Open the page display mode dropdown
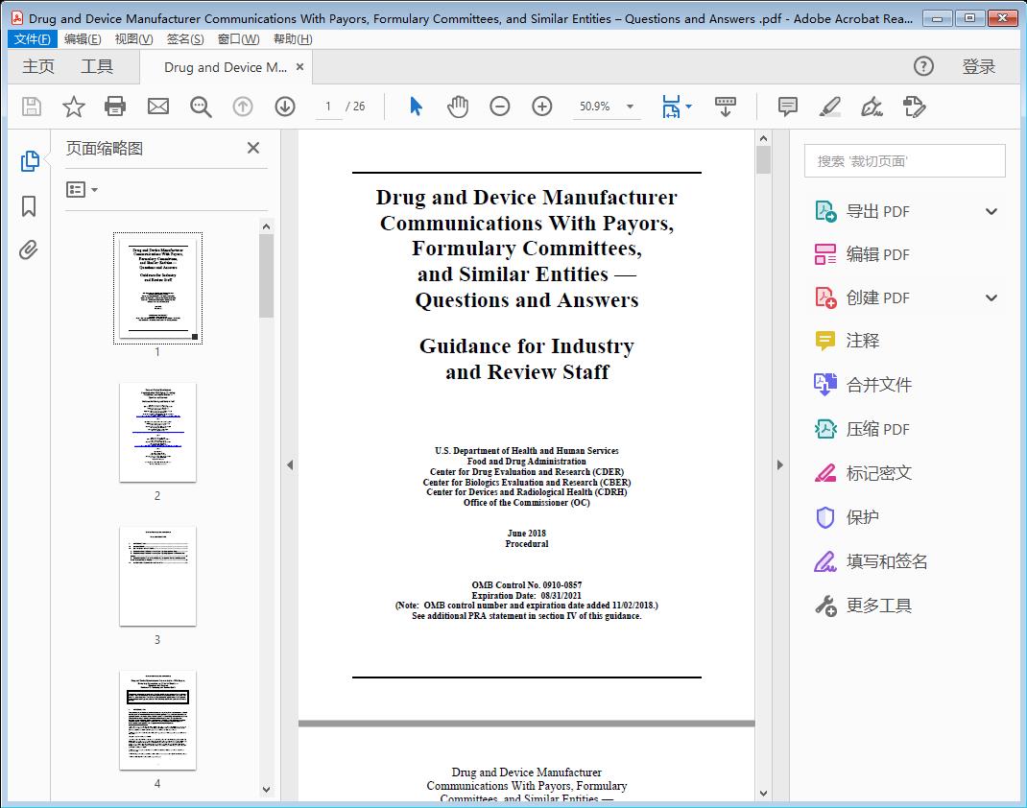The image size is (1027, 808). [677, 107]
